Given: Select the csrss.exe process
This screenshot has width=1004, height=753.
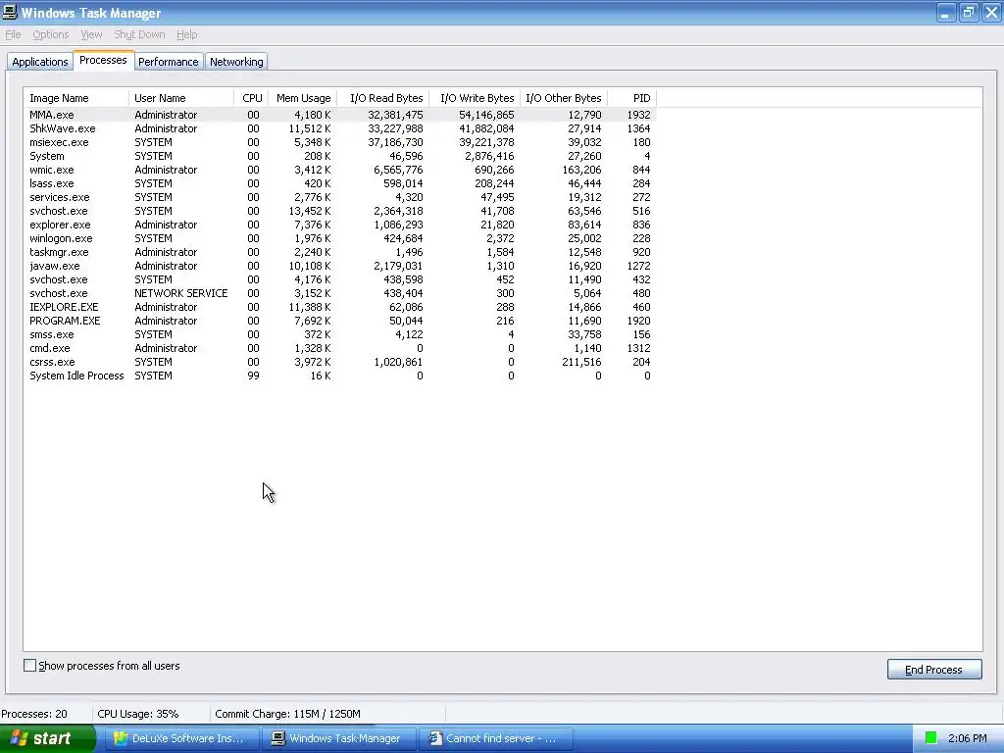Looking at the screenshot, I should 340,363.
